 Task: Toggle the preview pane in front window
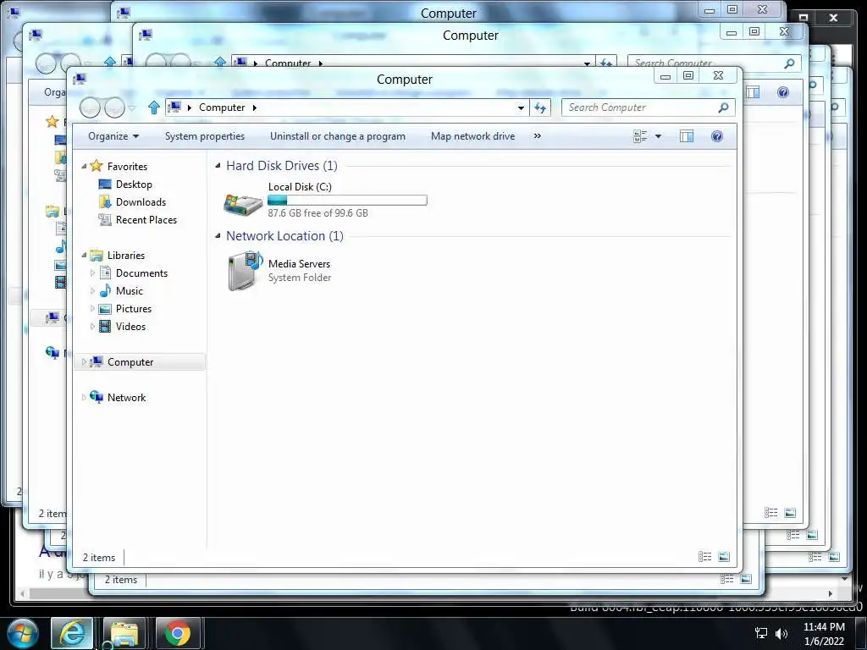click(686, 136)
